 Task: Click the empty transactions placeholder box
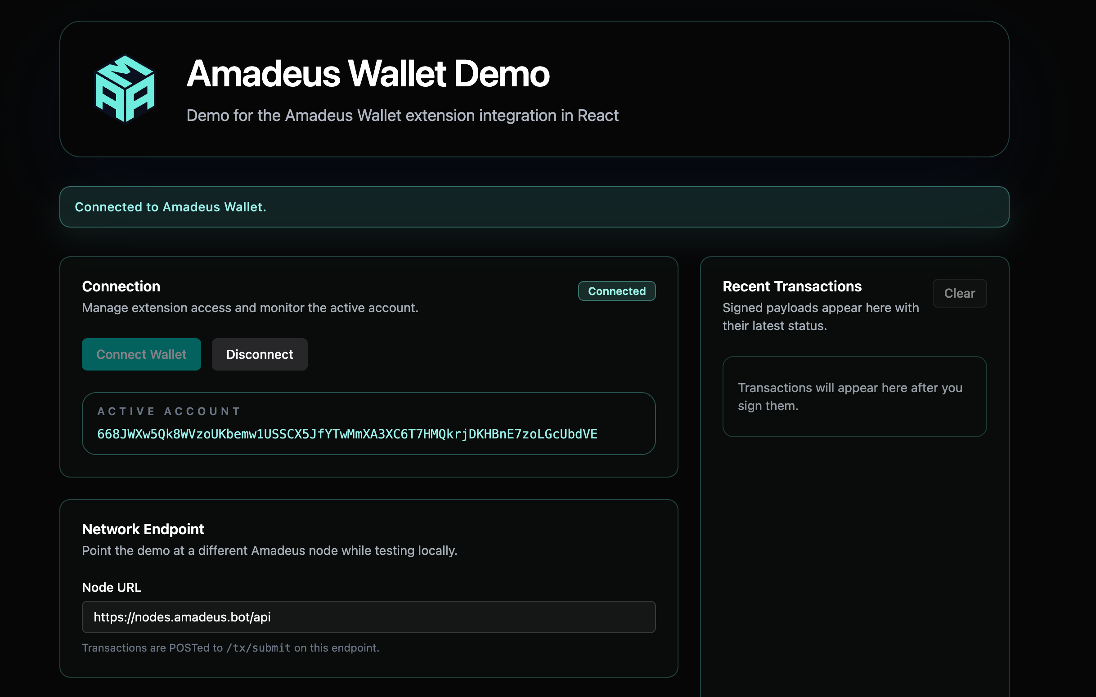click(854, 397)
